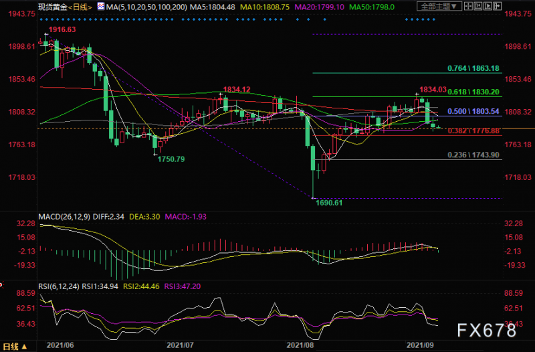Click the 现货黄金 instrument name
This screenshot has width=535, height=352.
(53, 7)
